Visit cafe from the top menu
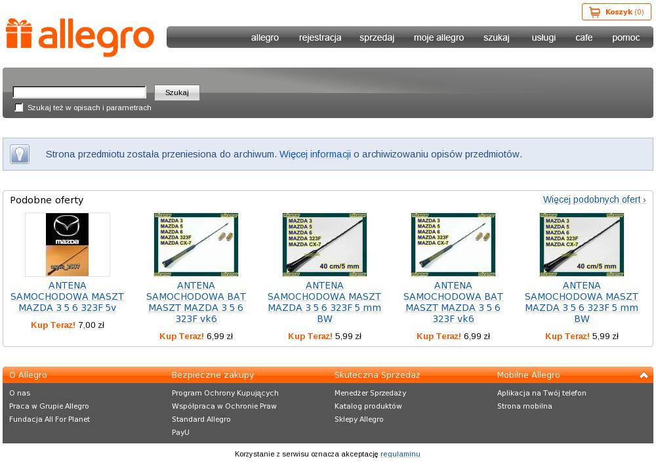Viewport: 656px width, 467px height. coord(584,37)
